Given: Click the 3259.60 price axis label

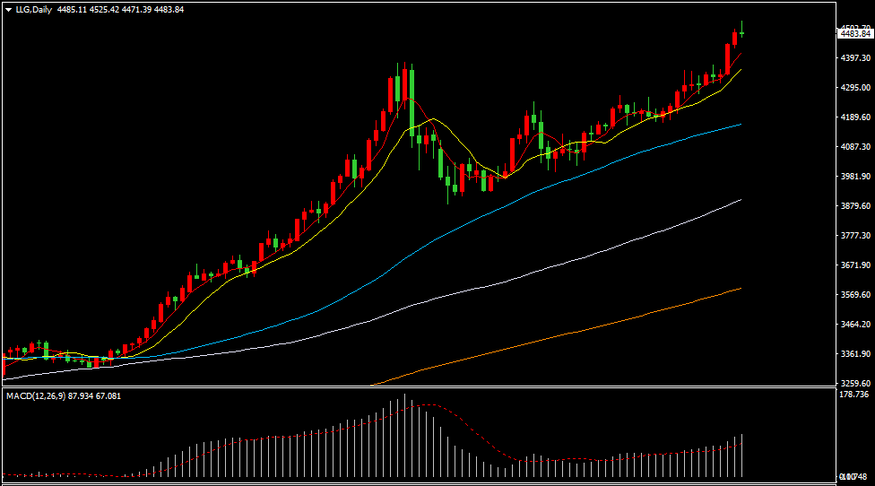Looking at the screenshot, I should (855, 384).
